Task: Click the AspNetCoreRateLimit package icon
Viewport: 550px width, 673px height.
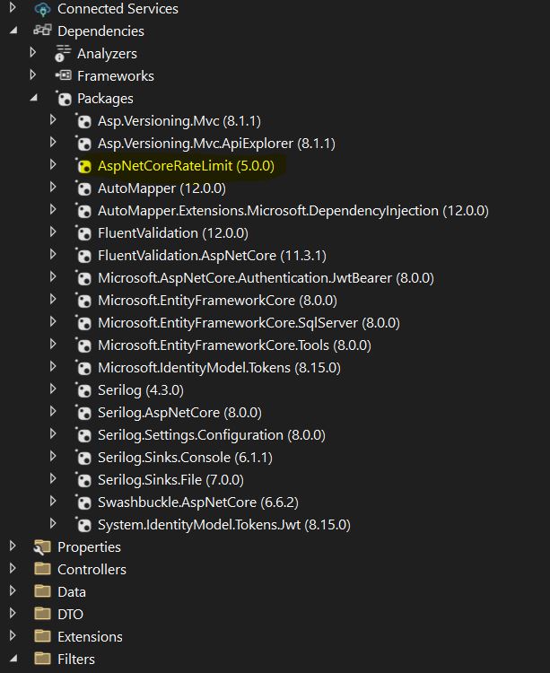Action: click(83, 166)
